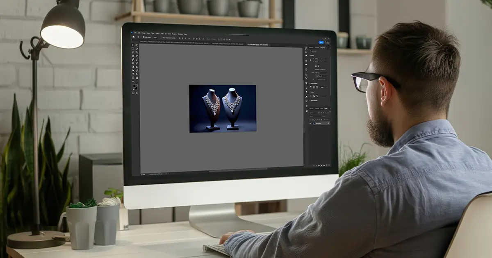Screen dimensions: 492x258
Task: Click the blue Share button
Action: click(x=321, y=42)
